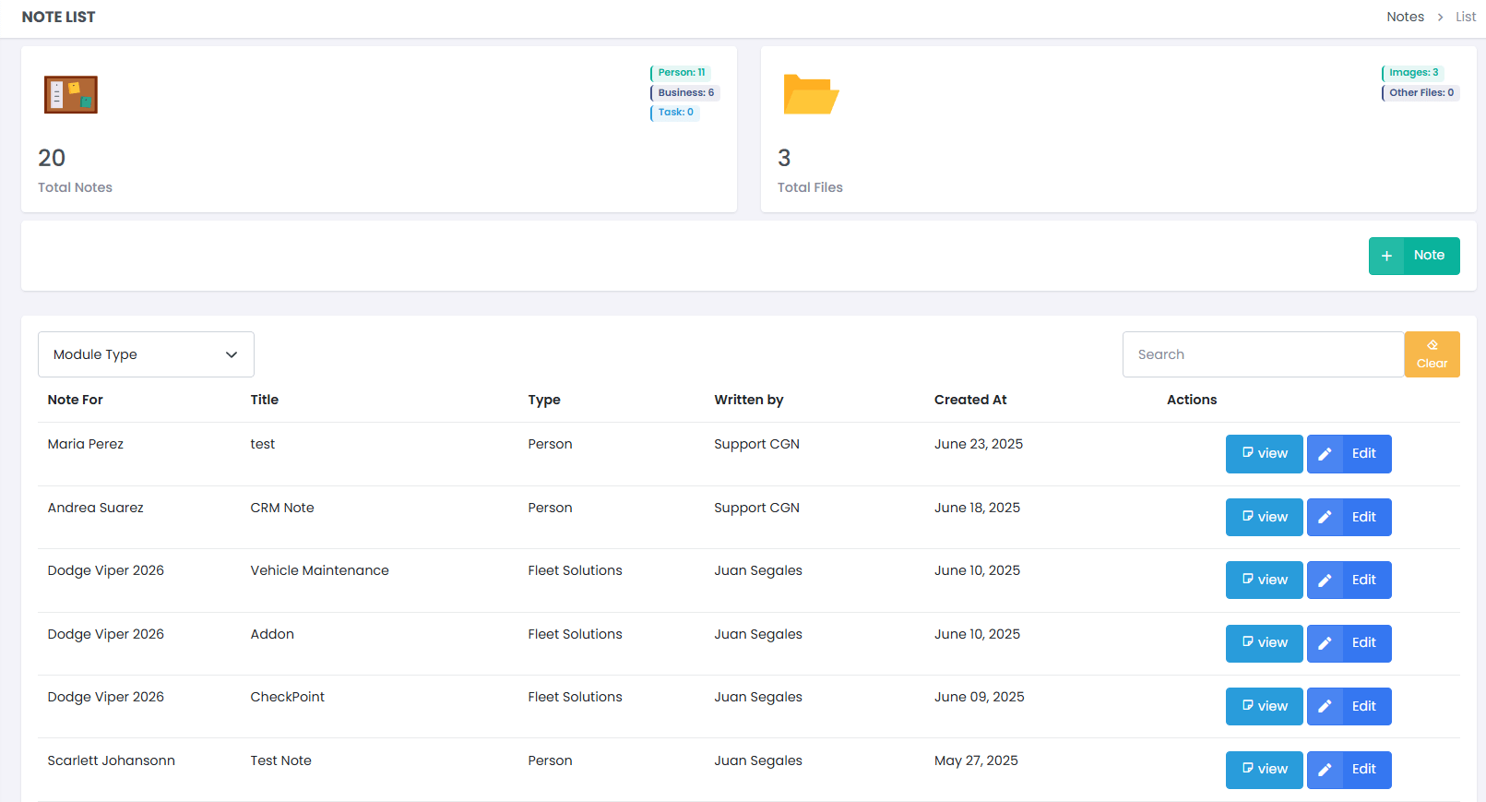Click the eraser icon on the Clear button
Viewport: 1486px width, 802px height.
1433,345
